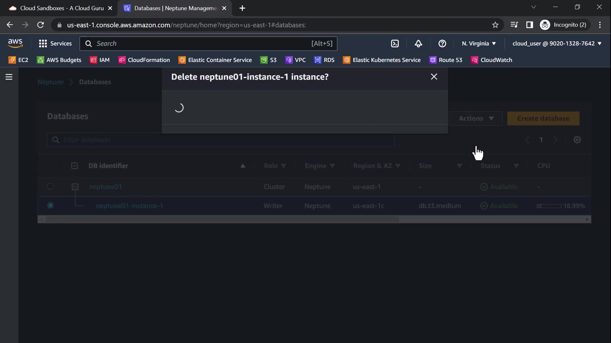Open a new browser tab
The image size is (611, 343).
(x=242, y=8)
